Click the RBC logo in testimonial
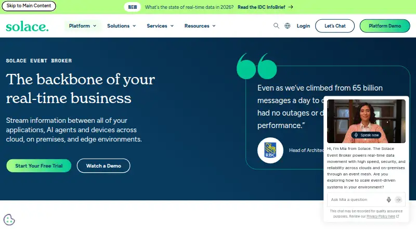Image resolution: width=416 pixels, height=229 pixels. pyautogui.click(x=270, y=150)
